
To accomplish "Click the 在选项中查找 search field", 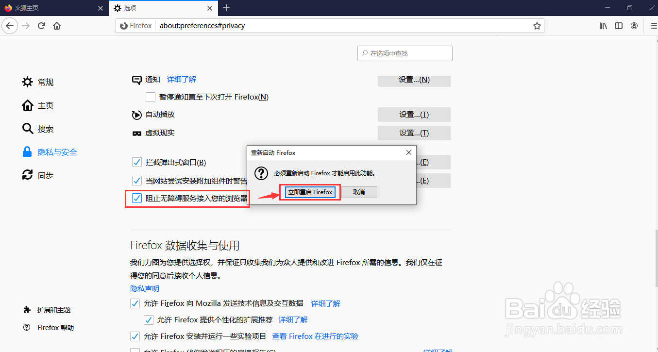I will (405, 53).
